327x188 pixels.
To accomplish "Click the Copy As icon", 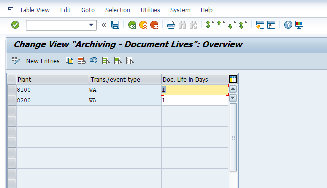I will (69, 61).
